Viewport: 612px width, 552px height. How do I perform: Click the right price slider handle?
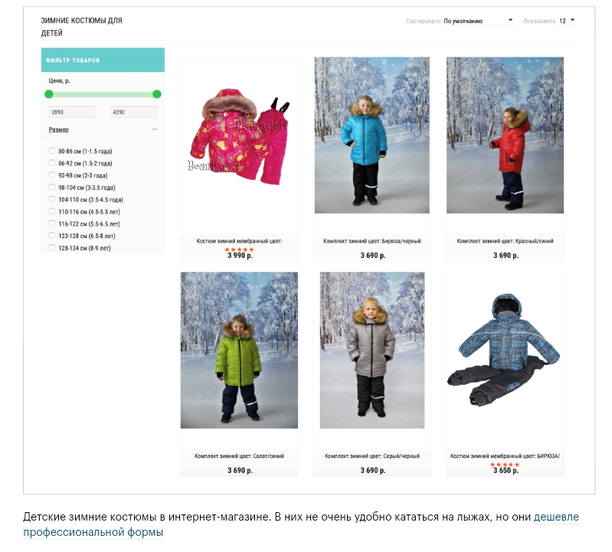click(x=157, y=94)
